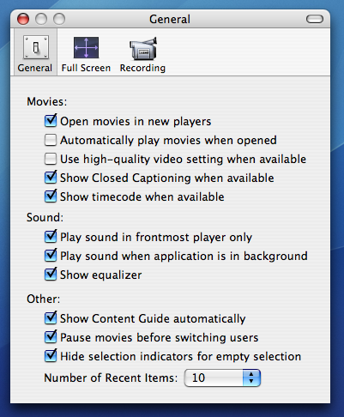Toggle Play sound when application in background

(x=51, y=256)
